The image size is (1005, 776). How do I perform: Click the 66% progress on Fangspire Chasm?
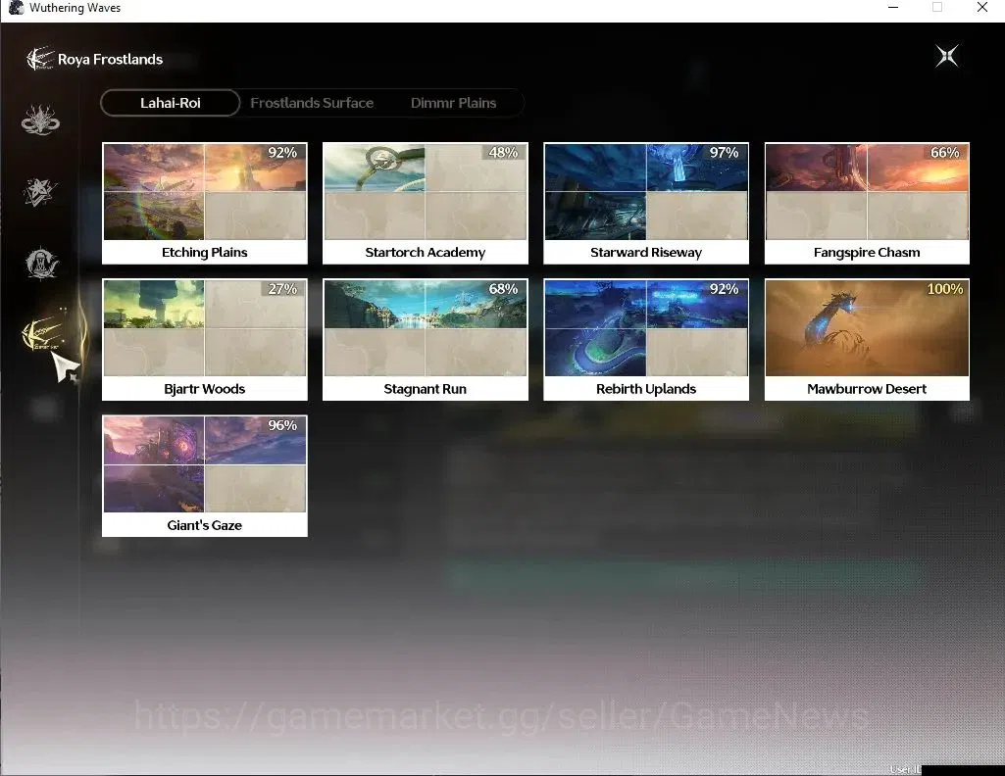pos(945,153)
